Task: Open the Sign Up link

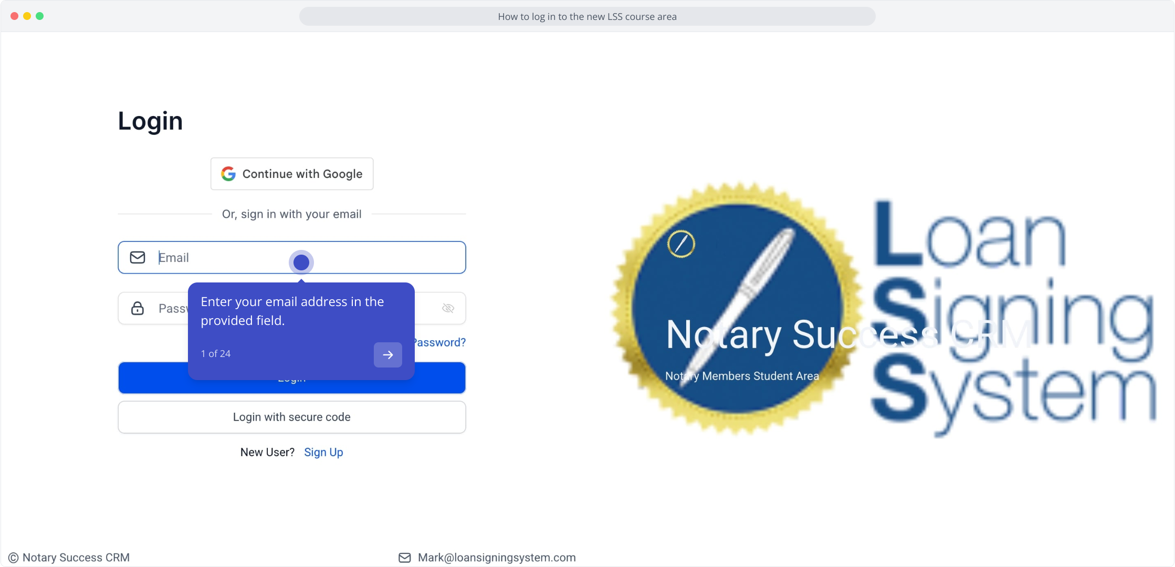Action: click(x=323, y=452)
